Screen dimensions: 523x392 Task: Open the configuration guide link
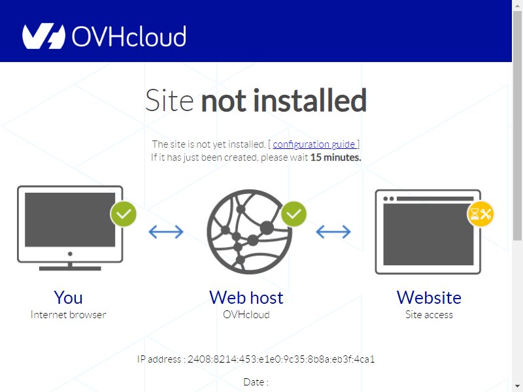314,144
